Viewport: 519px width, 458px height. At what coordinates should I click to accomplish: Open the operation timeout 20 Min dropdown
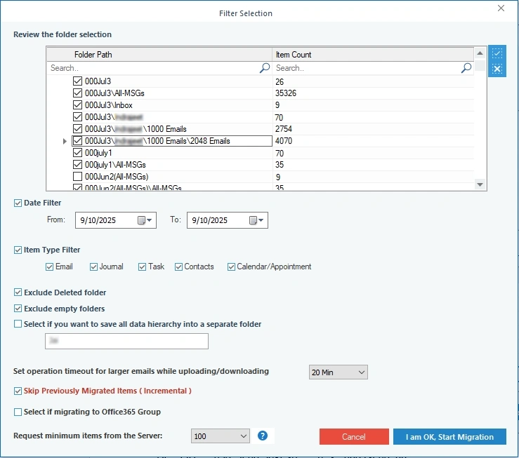(x=339, y=372)
